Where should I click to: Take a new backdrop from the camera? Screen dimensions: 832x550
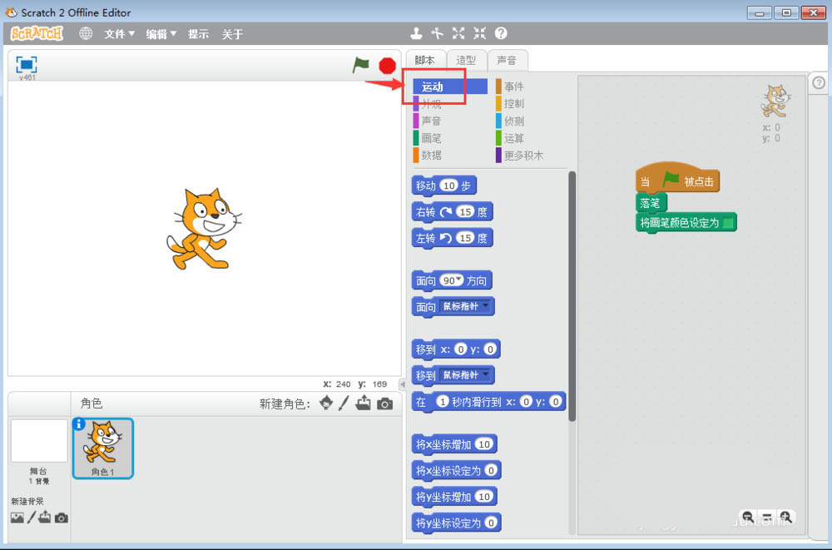(x=62, y=518)
